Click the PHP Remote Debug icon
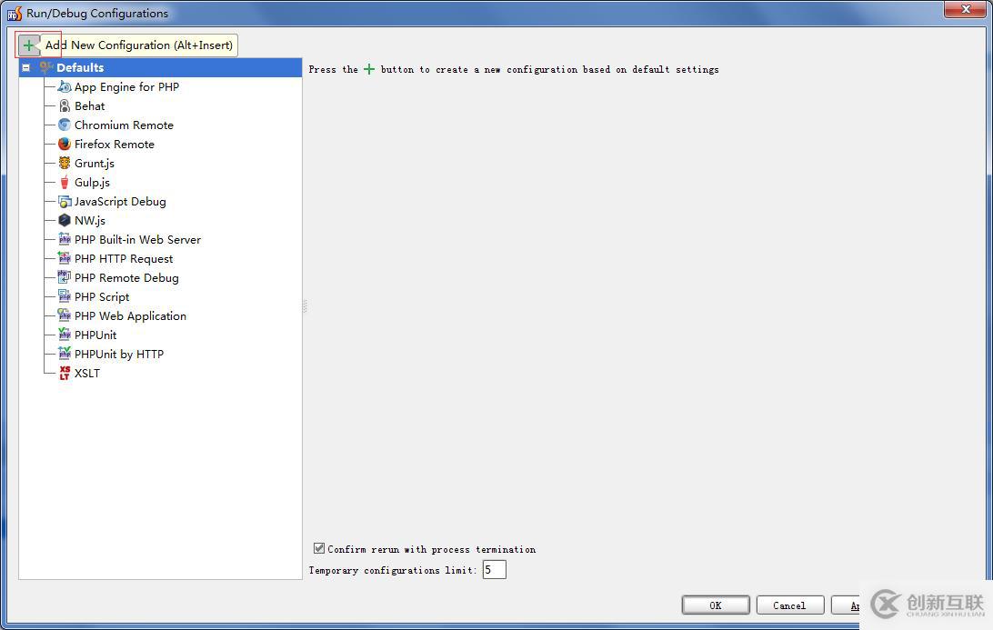 [x=64, y=277]
